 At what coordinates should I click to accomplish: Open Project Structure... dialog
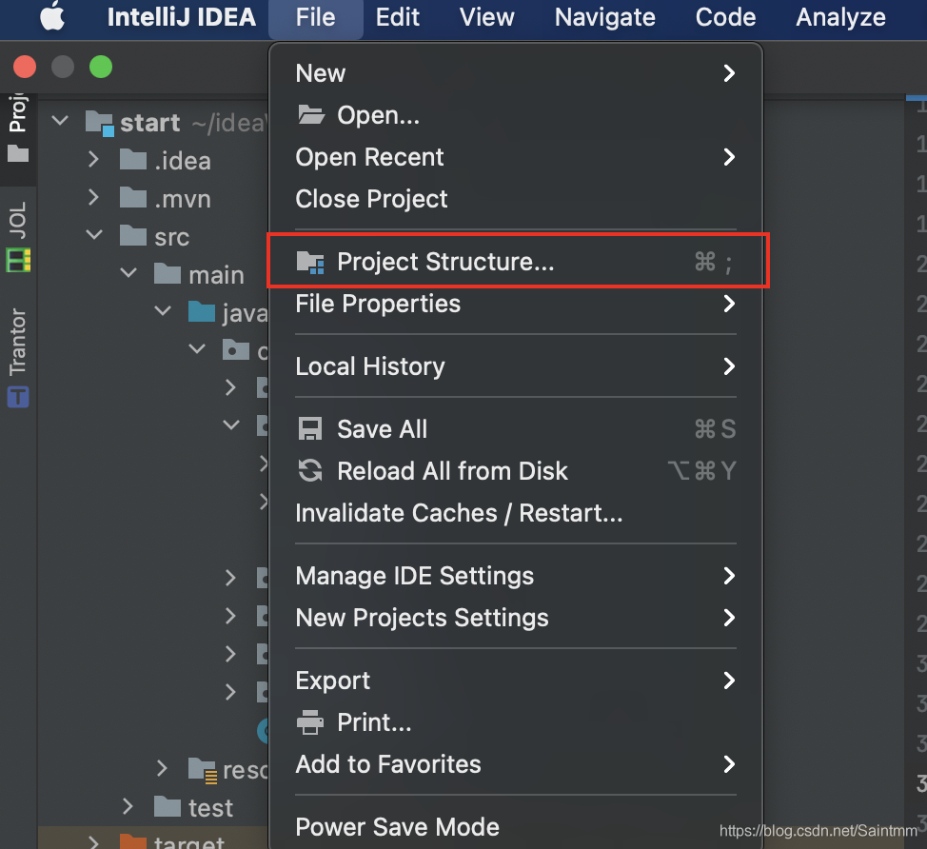518,262
